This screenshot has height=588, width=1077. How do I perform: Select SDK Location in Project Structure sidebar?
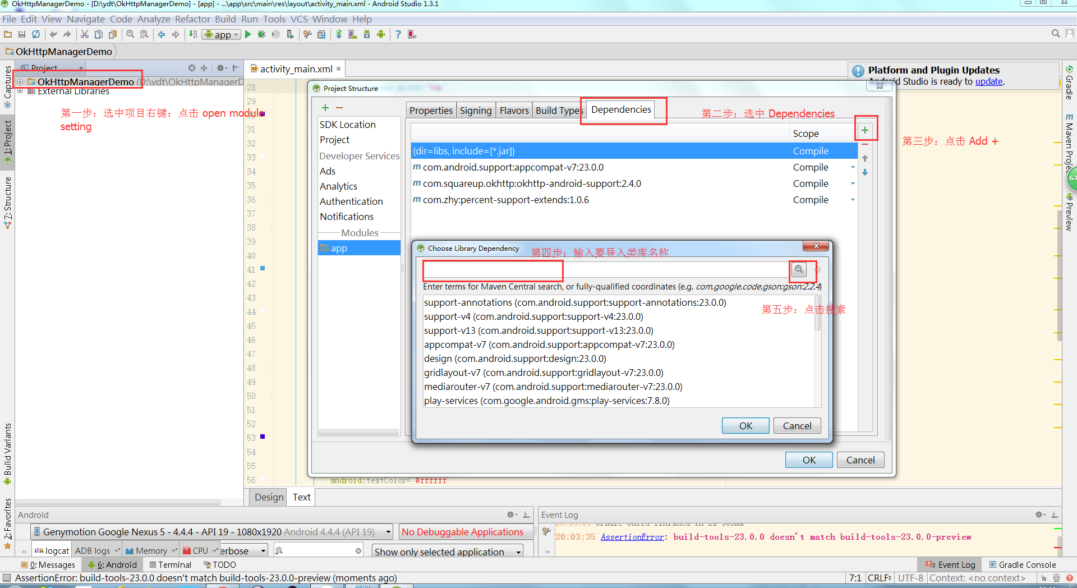point(348,125)
